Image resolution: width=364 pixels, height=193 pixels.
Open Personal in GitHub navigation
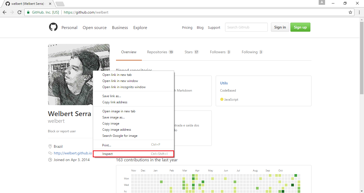(x=69, y=28)
